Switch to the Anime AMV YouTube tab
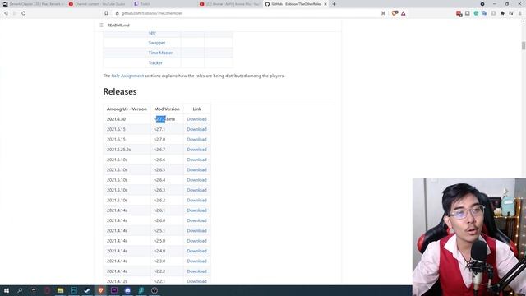Screen dimensions: 526x296 pos(230,4)
